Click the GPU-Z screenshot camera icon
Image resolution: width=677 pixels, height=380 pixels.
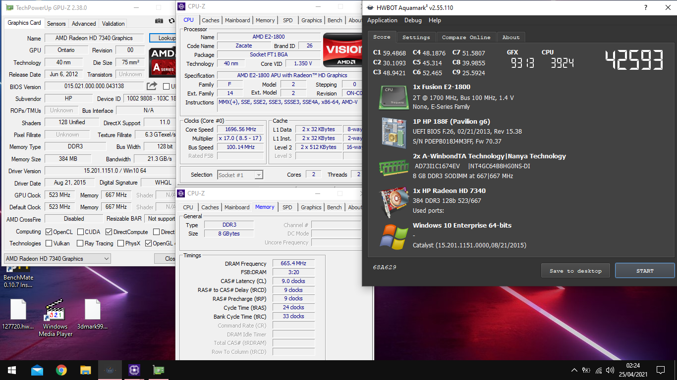click(159, 21)
